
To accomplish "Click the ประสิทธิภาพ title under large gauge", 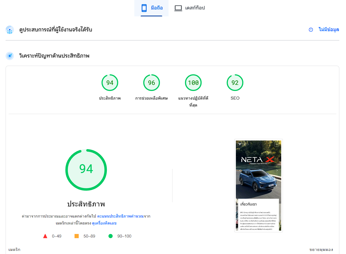I will (86, 204).
